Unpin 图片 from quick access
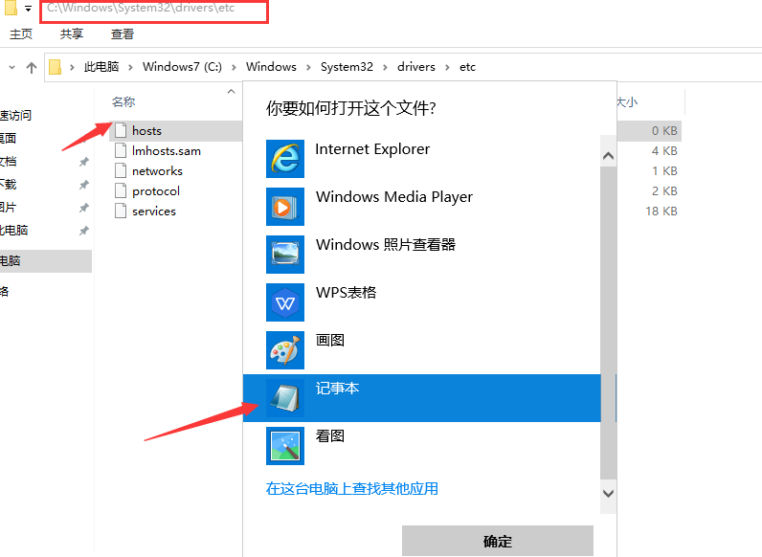Screen dimensions: 762x557 [x=84, y=208]
